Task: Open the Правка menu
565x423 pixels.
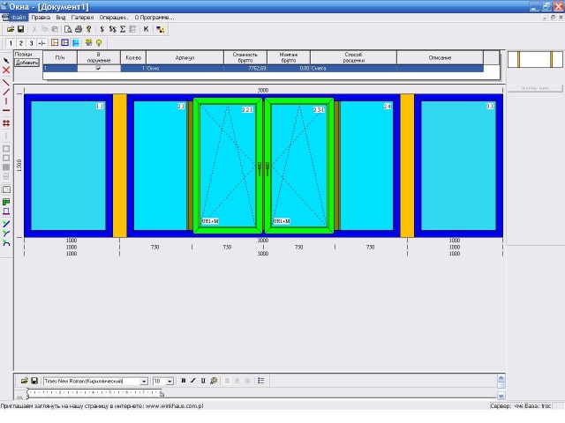Action: click(x=41, y=17)
